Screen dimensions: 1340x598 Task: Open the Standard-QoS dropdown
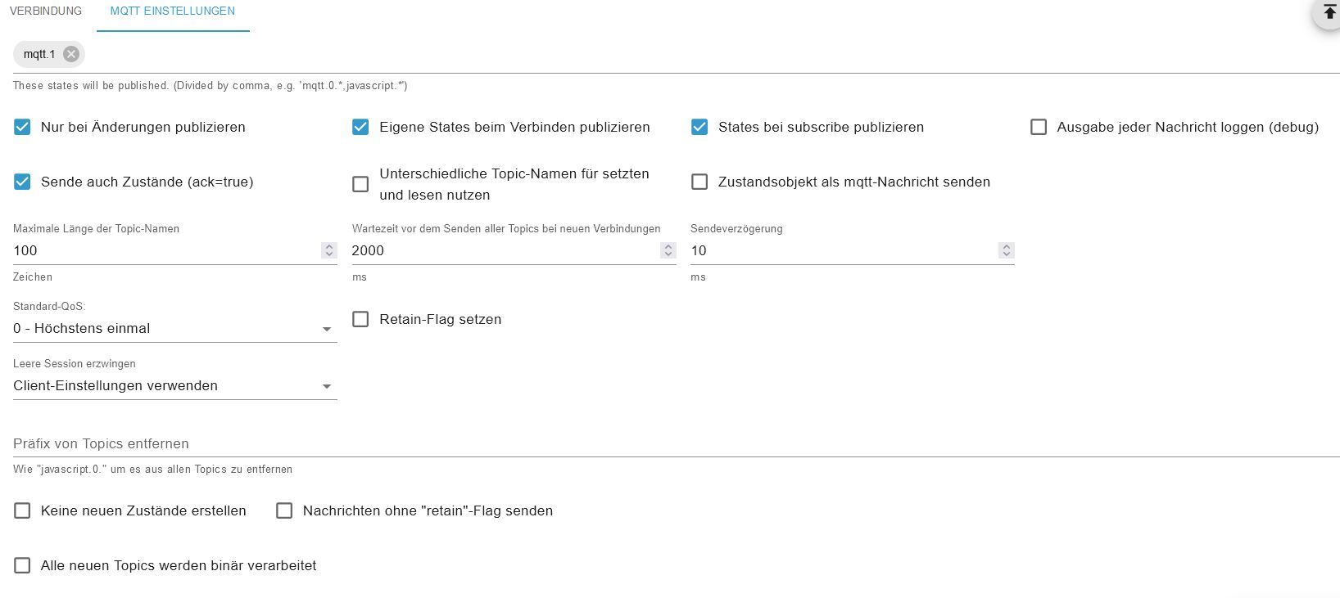click(174, 329)
